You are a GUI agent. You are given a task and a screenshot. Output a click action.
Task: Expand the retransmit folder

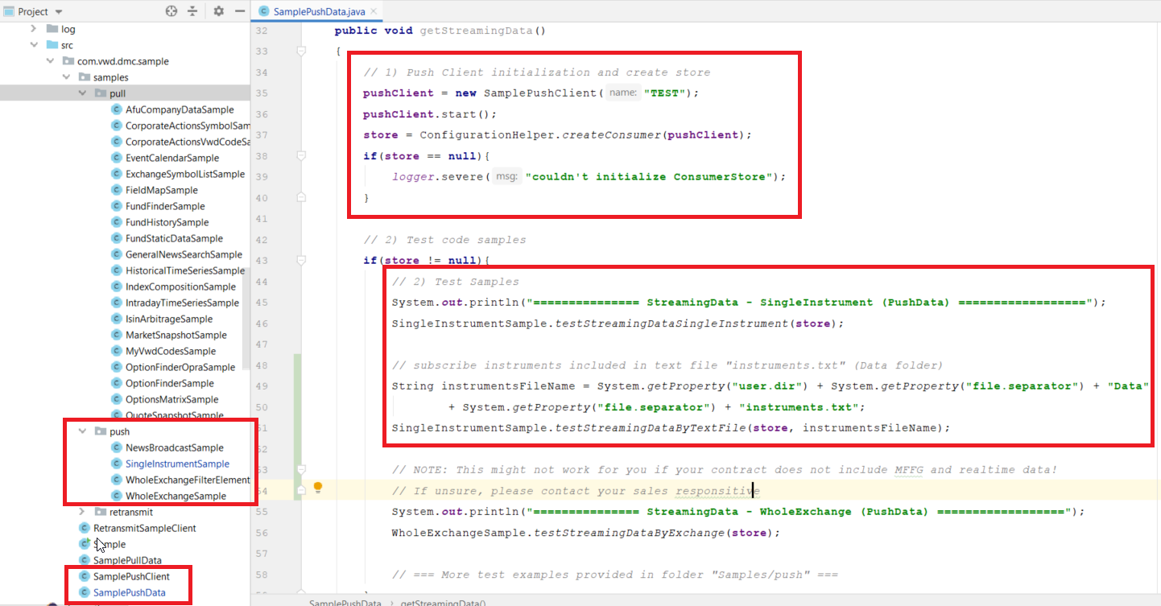pyautogui.click(x=82, y=512)
